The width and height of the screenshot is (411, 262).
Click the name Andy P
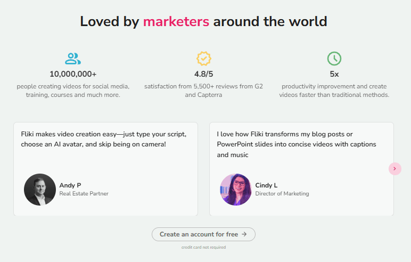(x=70, y=185)
